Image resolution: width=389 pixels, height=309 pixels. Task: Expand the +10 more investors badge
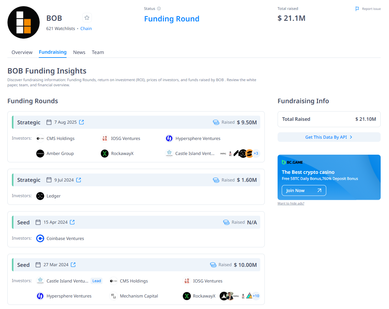(x=256, y=296)
